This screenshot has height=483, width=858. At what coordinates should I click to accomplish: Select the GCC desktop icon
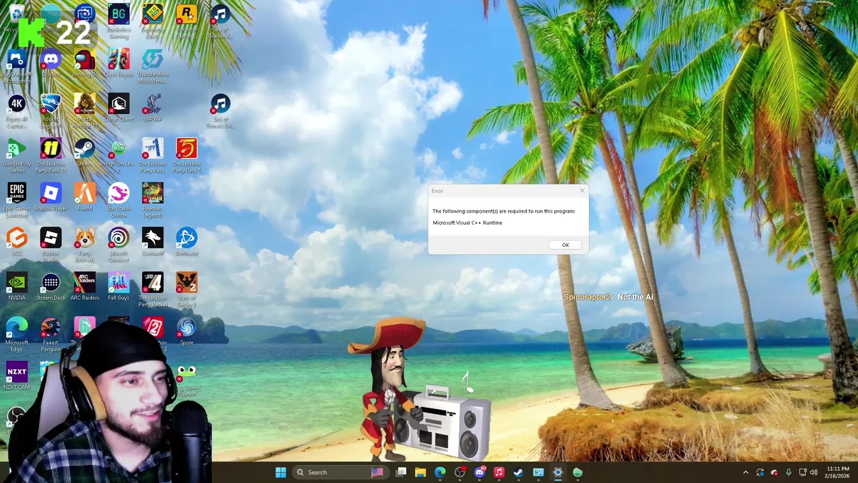pyautogui.click(x=17, y=241)
